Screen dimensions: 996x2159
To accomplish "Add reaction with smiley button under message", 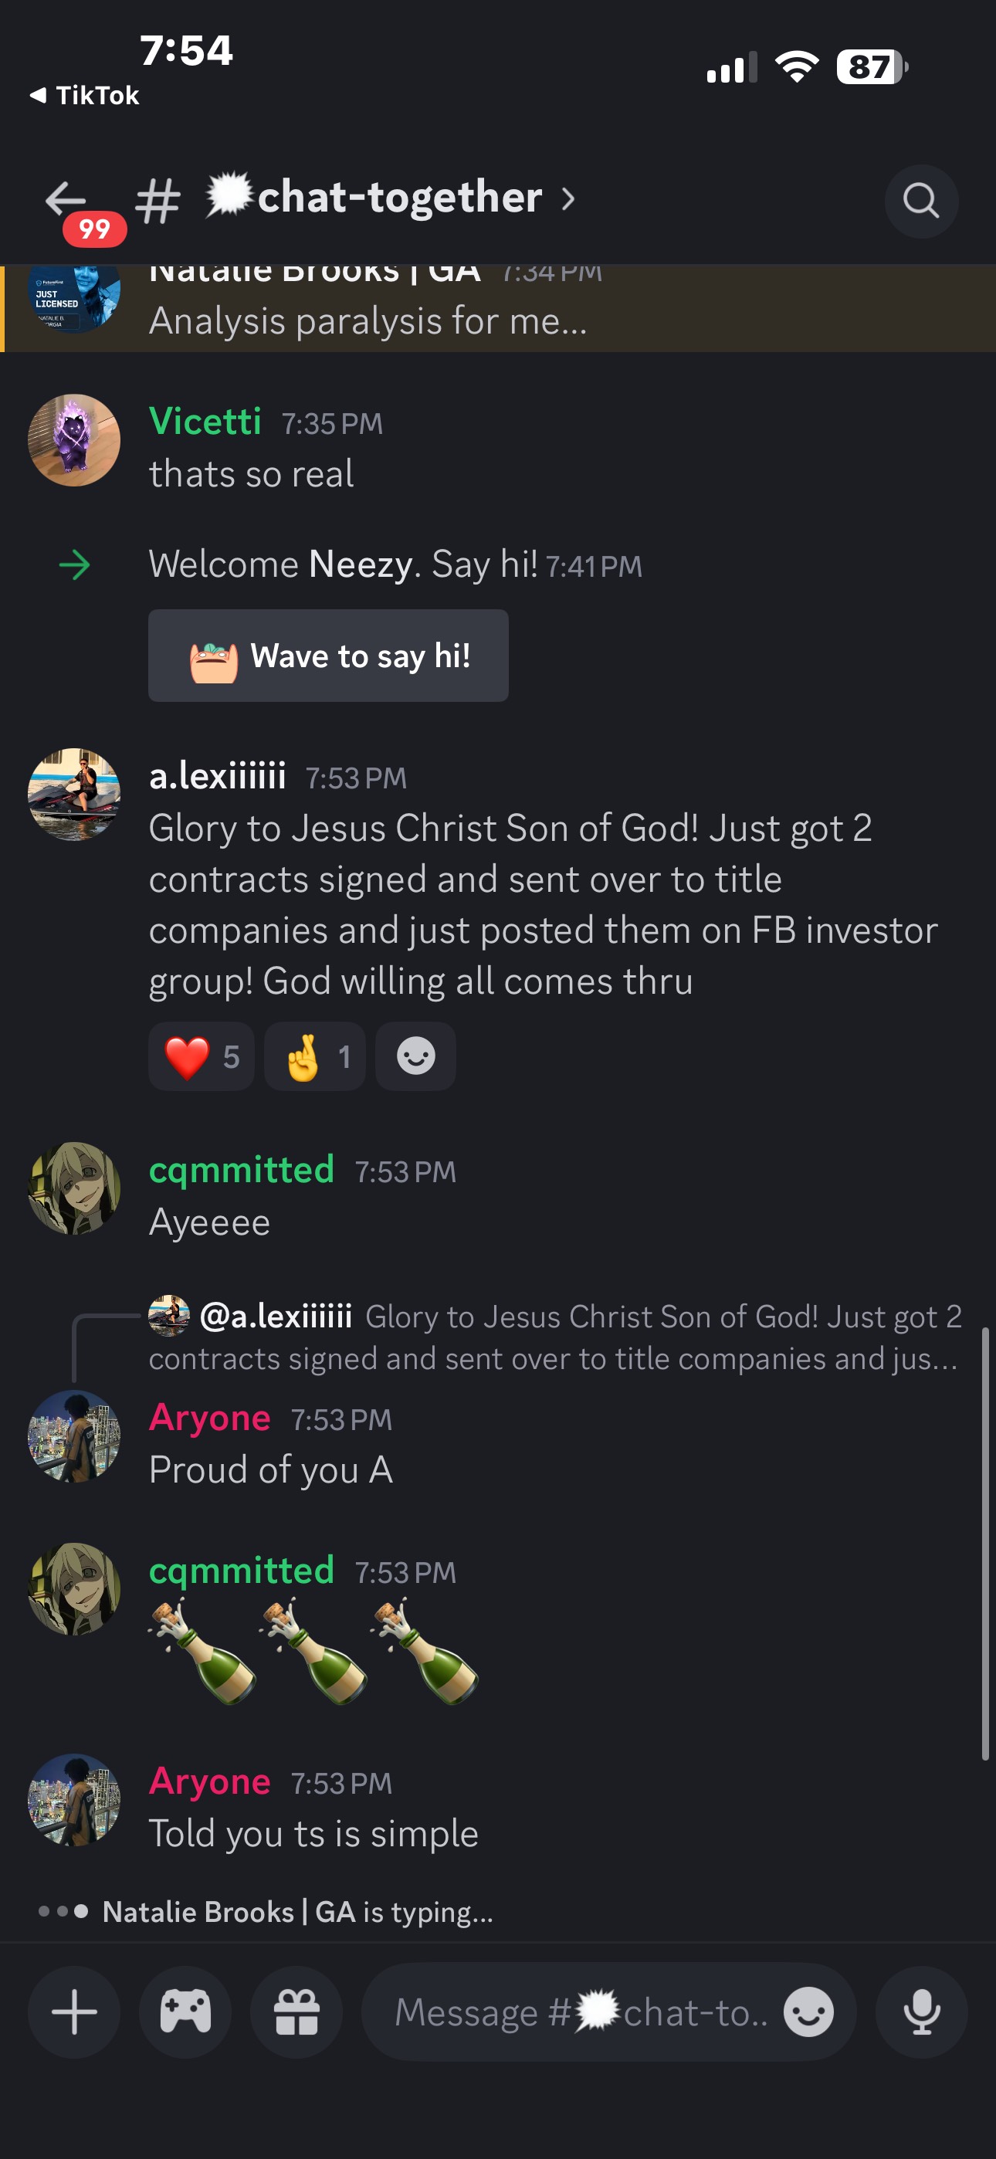I will click(x=416, y=1056).
